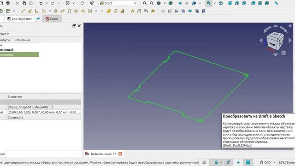Viewport: 295px width, 166px height.
Task: Toggle the grid icon in status bar
Action: (204, 162)
